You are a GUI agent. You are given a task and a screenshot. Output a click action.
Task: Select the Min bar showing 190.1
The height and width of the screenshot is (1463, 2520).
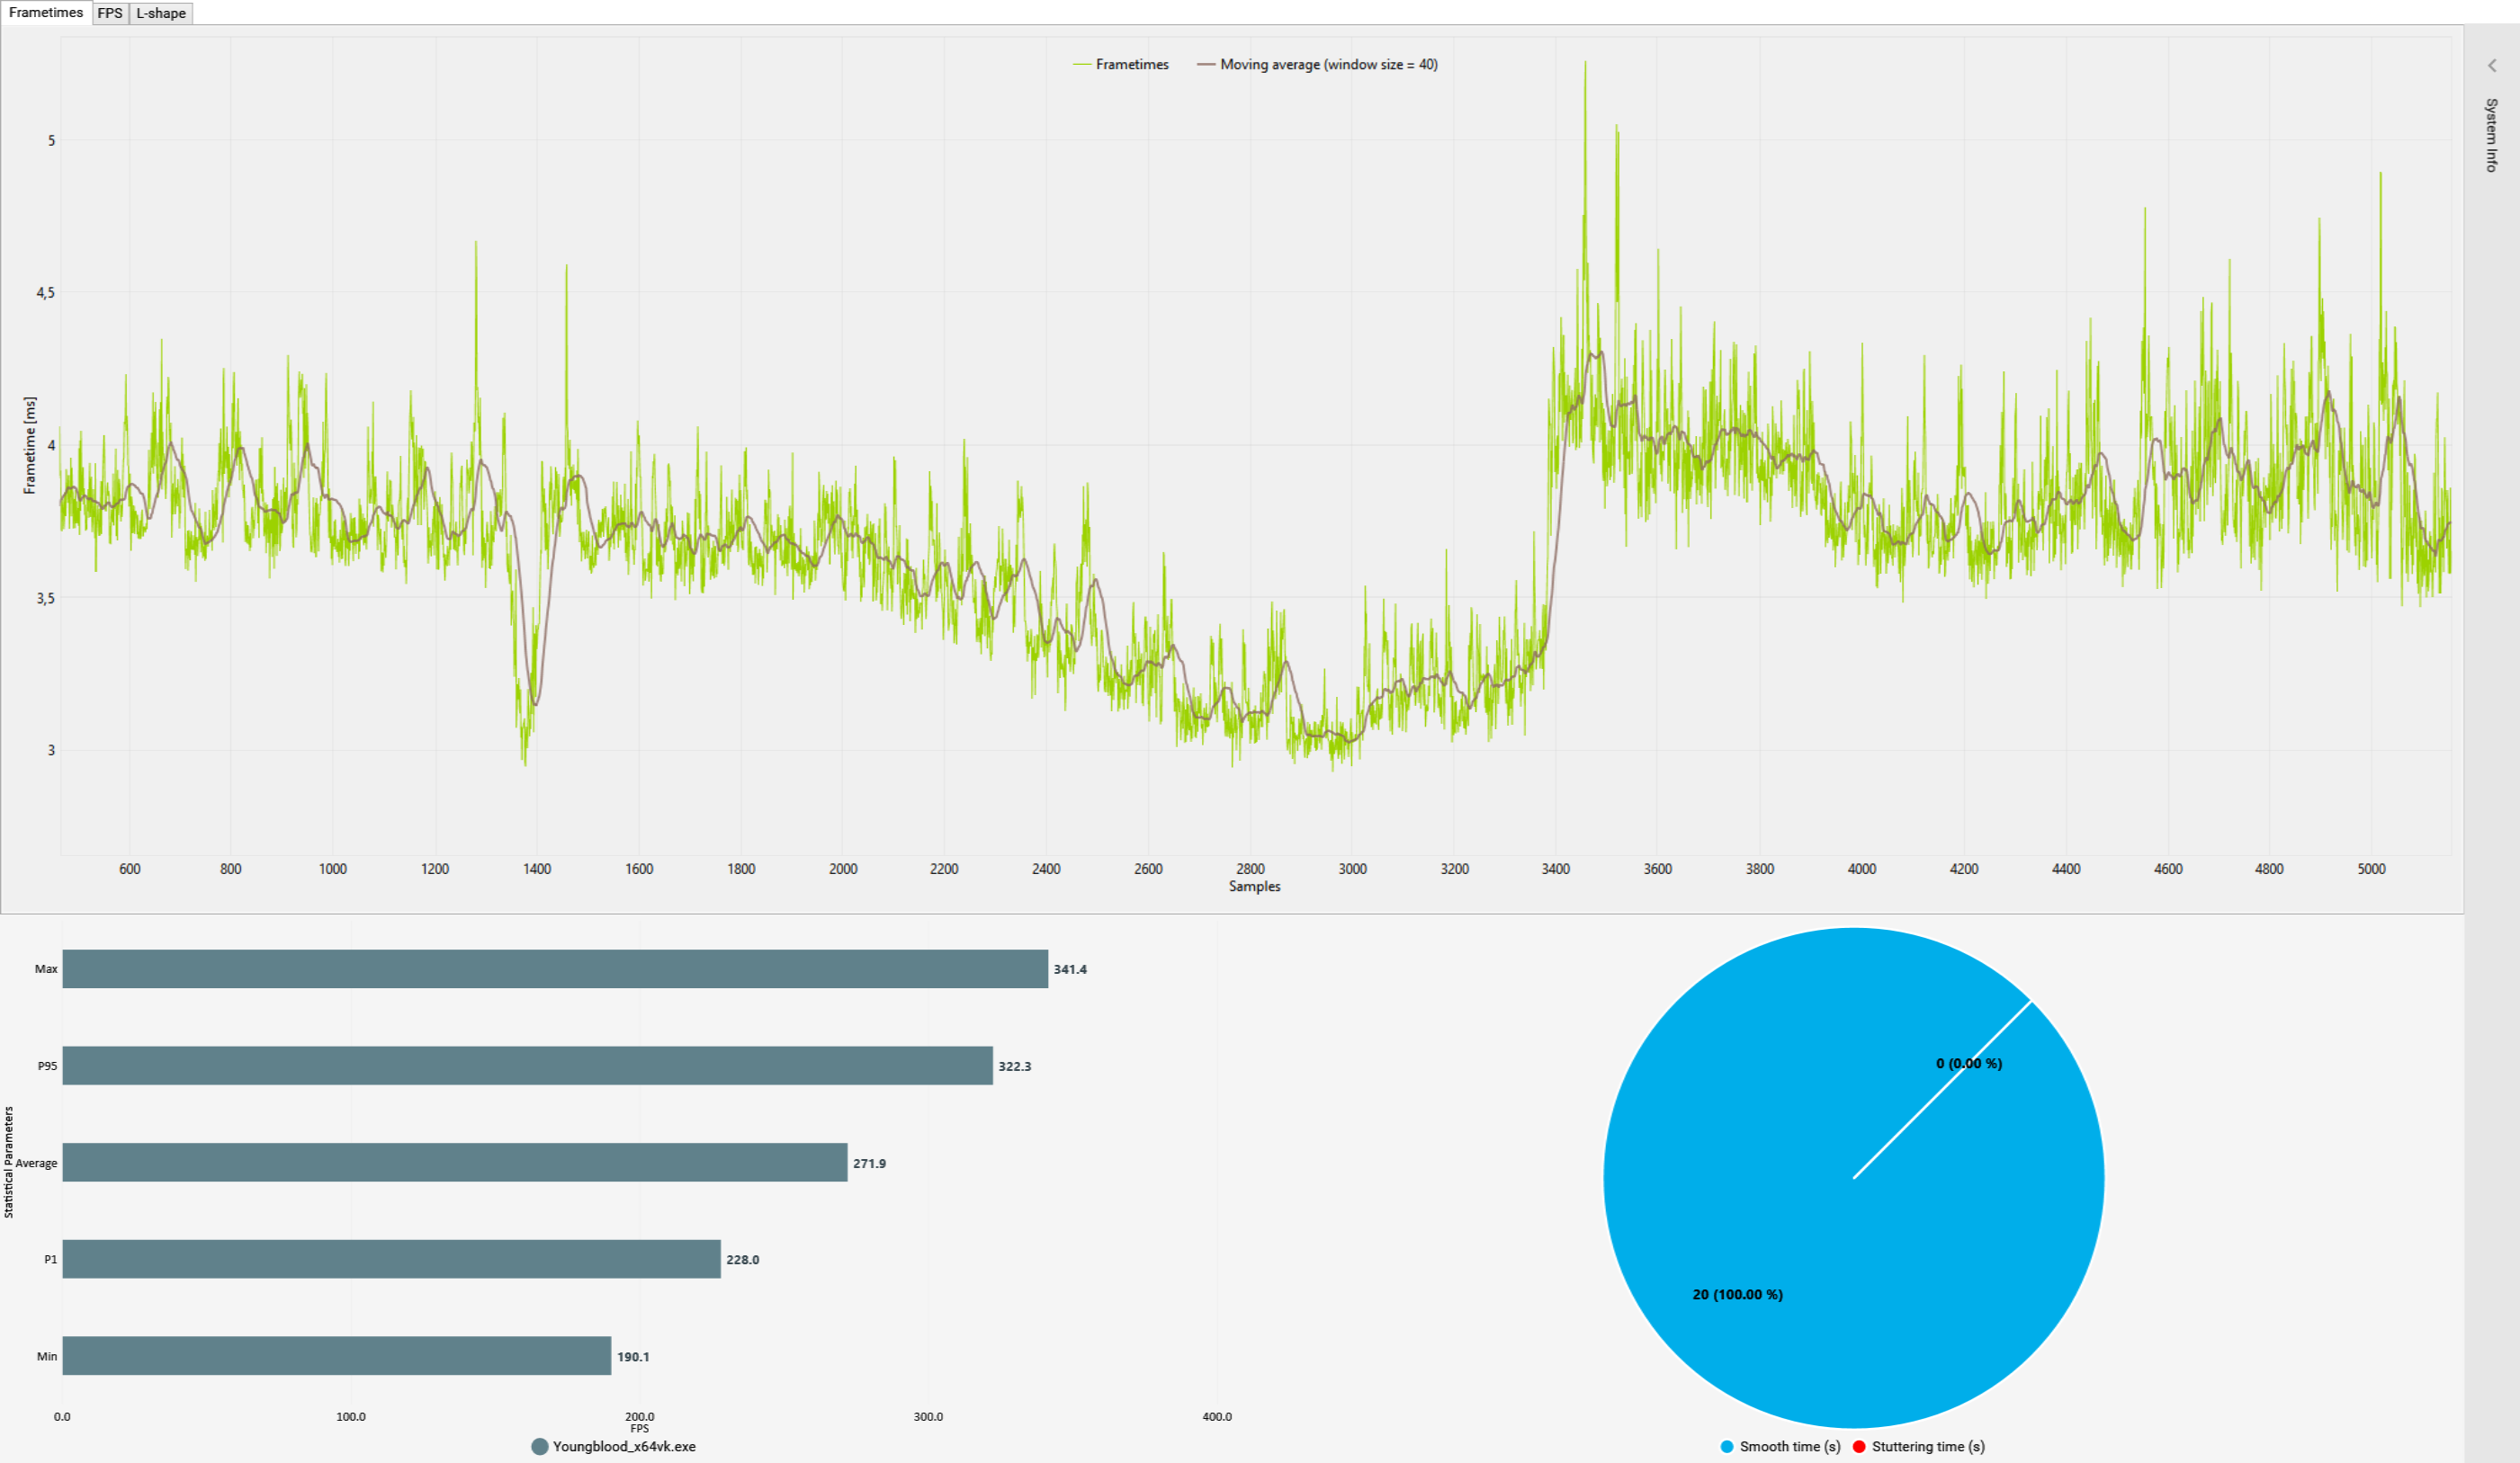(336, 1356)
